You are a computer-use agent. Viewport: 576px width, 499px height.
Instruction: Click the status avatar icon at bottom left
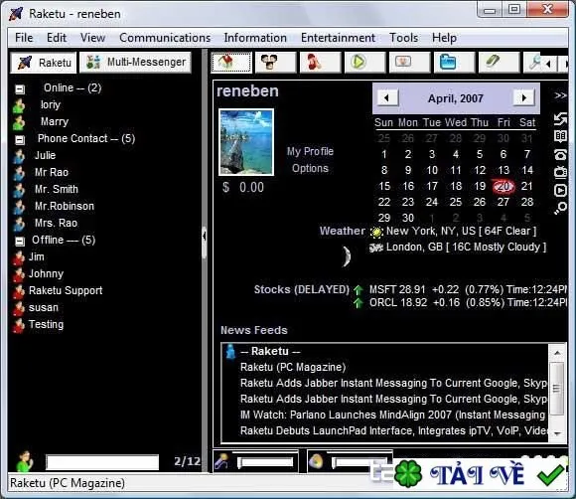tap(25, 461)
